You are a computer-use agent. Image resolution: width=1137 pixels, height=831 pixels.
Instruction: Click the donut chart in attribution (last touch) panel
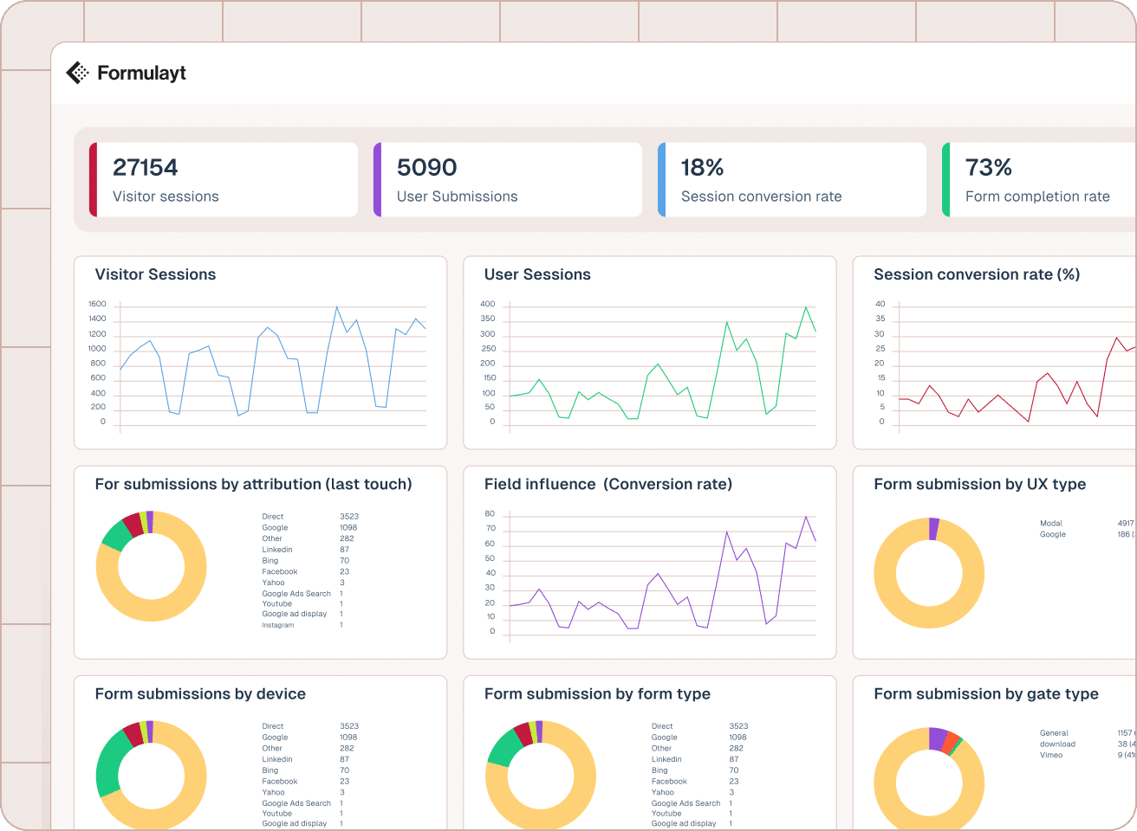click(x=152, y=566)
